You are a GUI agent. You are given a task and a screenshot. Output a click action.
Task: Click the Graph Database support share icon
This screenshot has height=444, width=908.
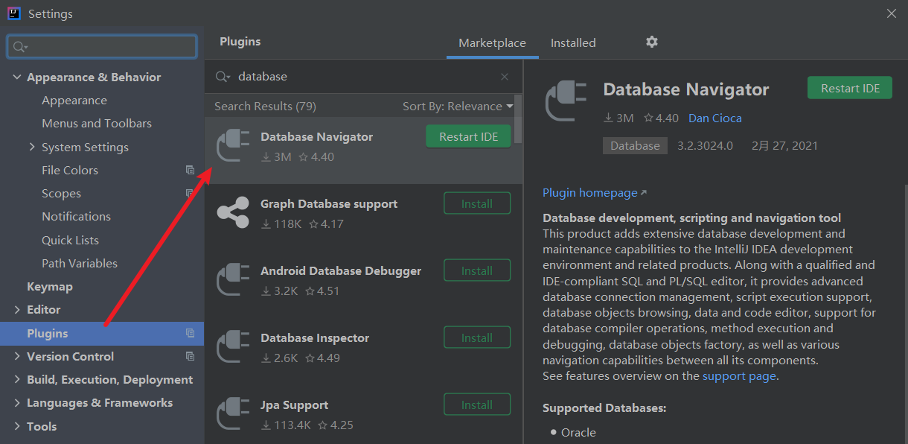point(233,212)
